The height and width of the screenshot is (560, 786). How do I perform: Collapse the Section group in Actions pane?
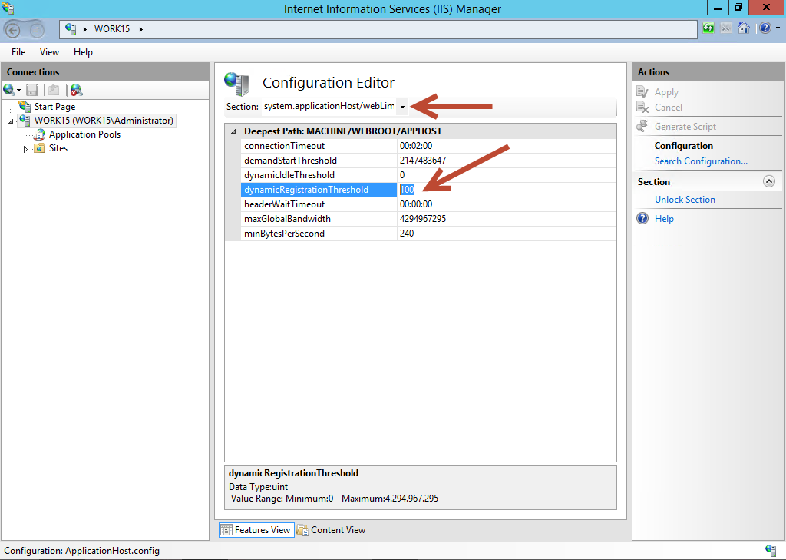point(768,182)
